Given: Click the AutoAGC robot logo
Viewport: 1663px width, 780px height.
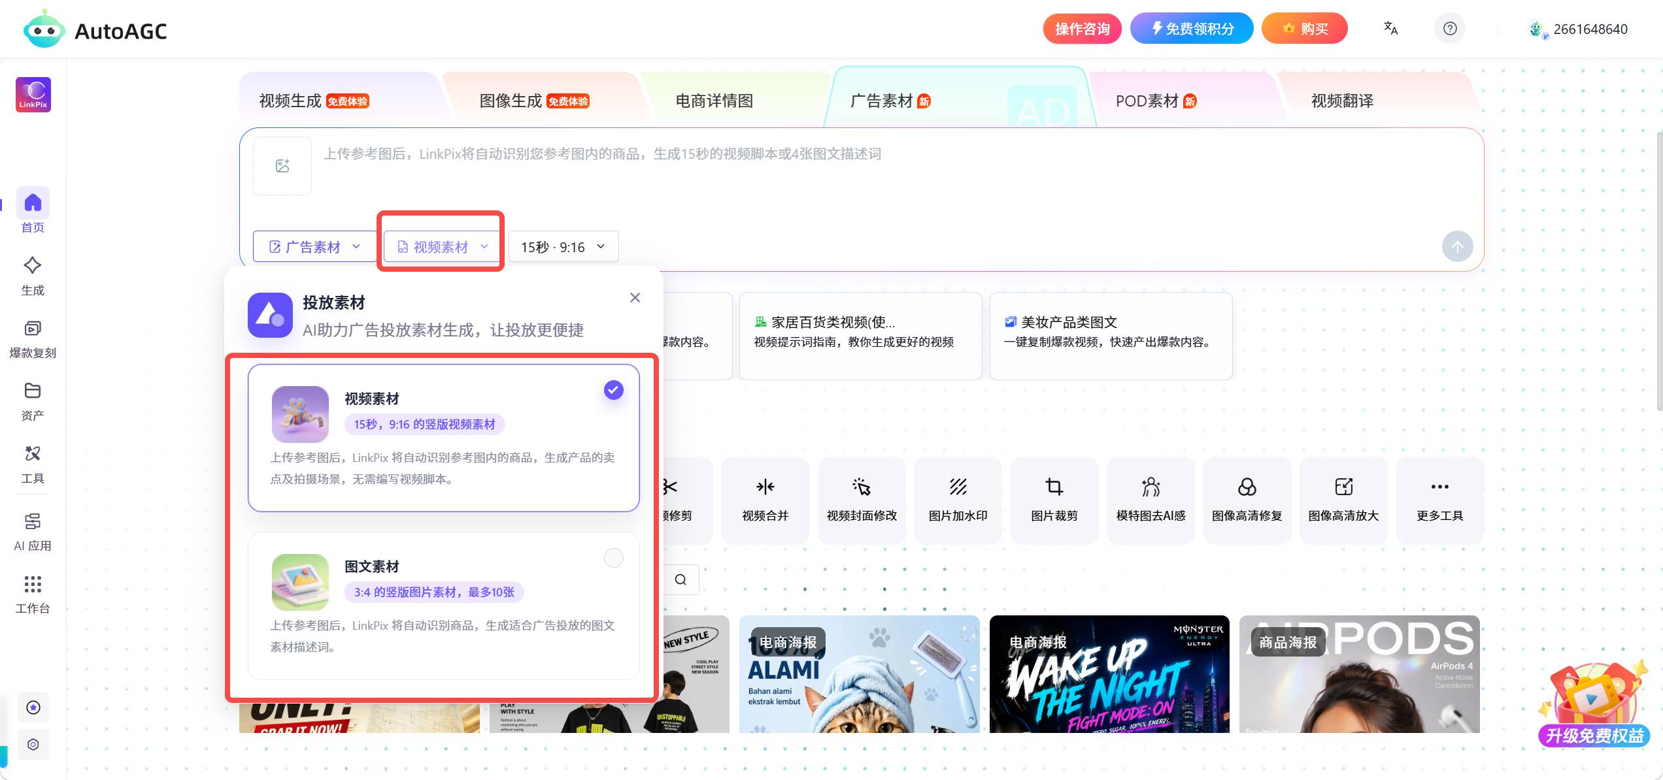Looking at the screenshot, I should click(44, 29).
